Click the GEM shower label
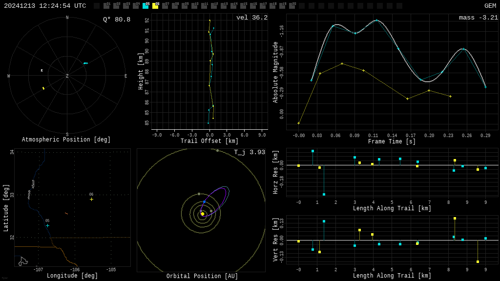 [x=490, y=6]
